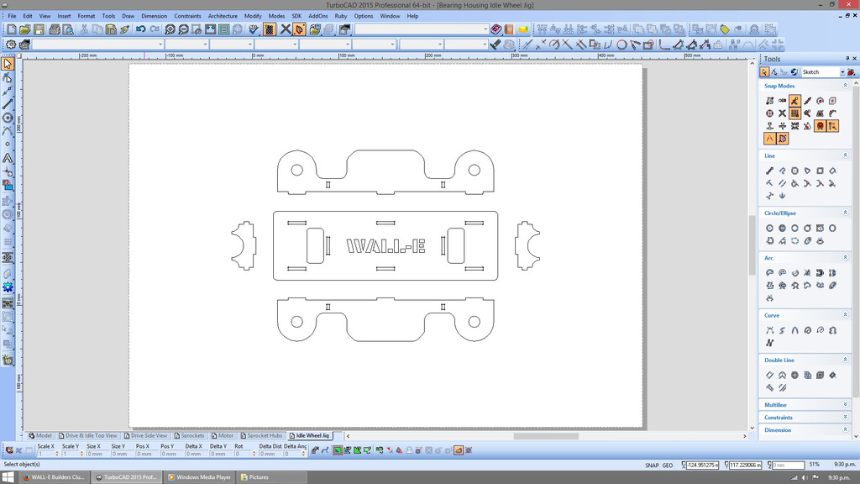
Task: Collapse the Circle/Ellipse section
Action: (845, 213)
